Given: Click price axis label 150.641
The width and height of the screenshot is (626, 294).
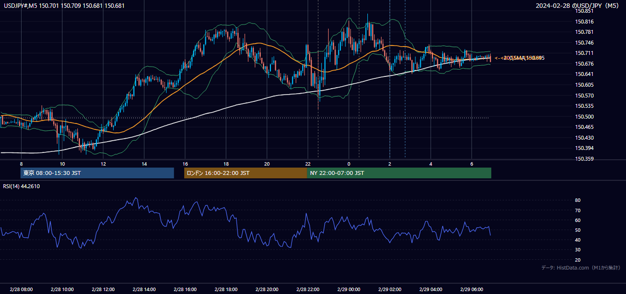Looking at the screenshot, I should coord(585,74).
